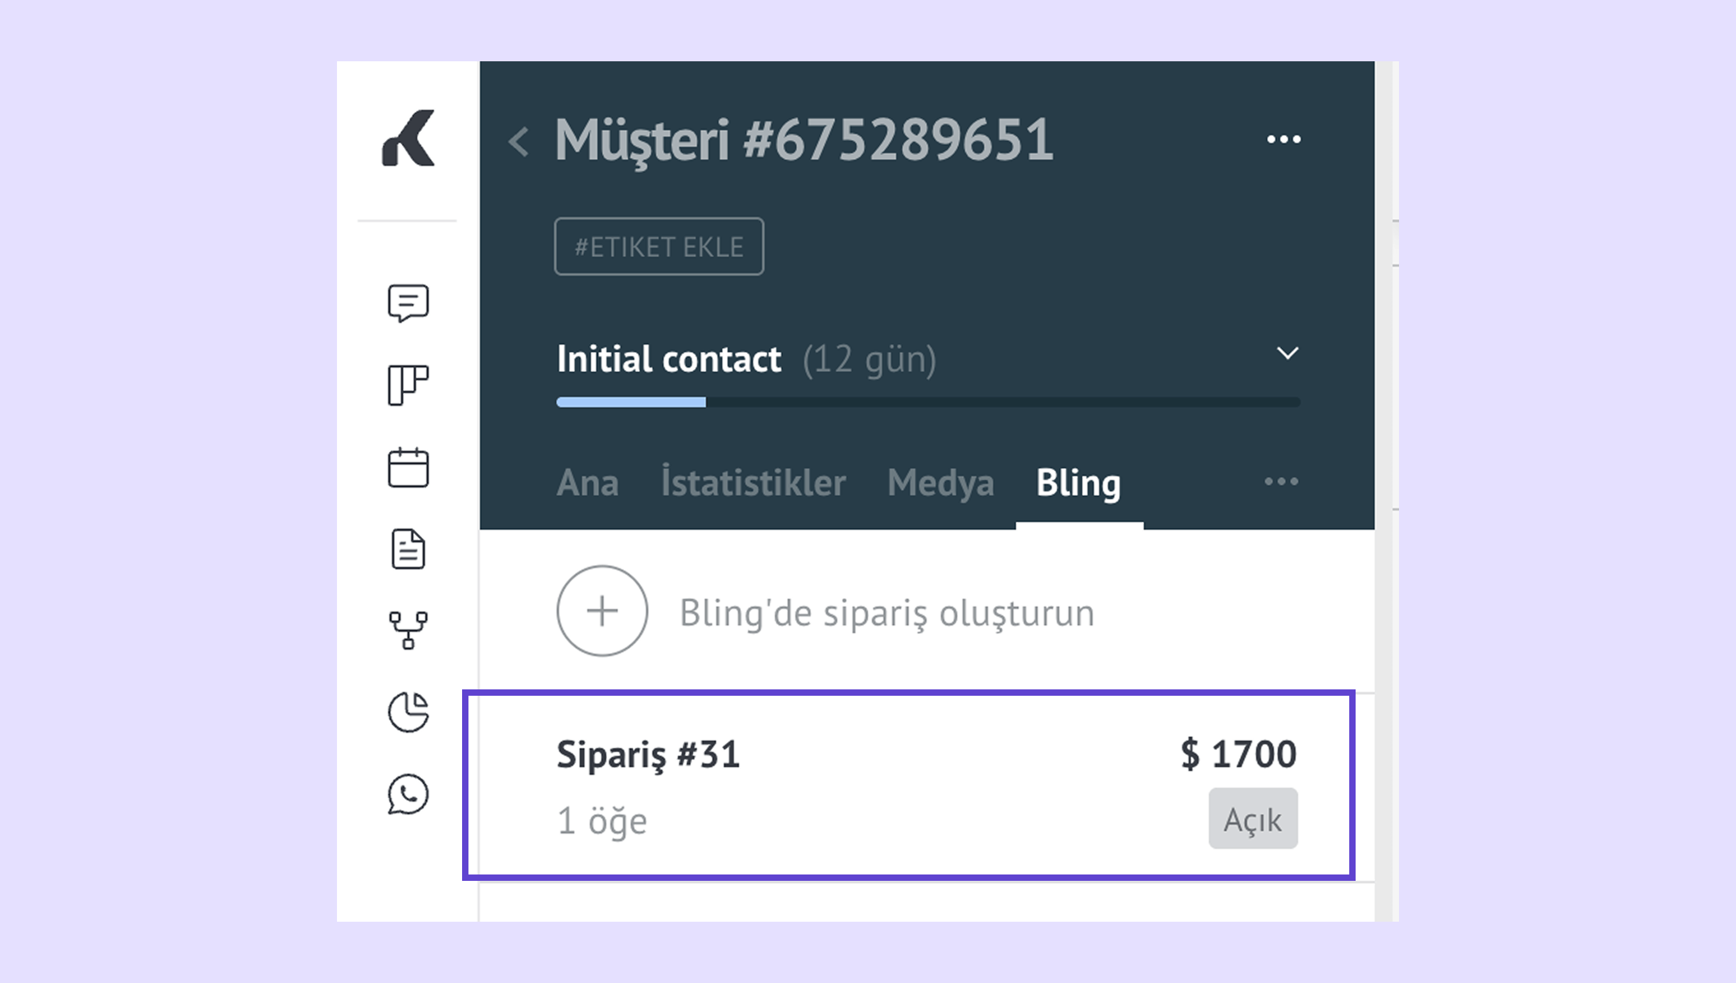The width and height of the screenshot is (1736, 983).
Task: Click the pipeline stage progress bar
Action: point(928,402)
